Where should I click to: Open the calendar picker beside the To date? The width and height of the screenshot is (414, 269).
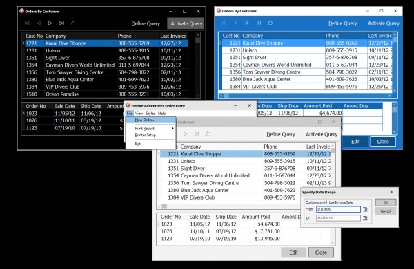[365, 218]
